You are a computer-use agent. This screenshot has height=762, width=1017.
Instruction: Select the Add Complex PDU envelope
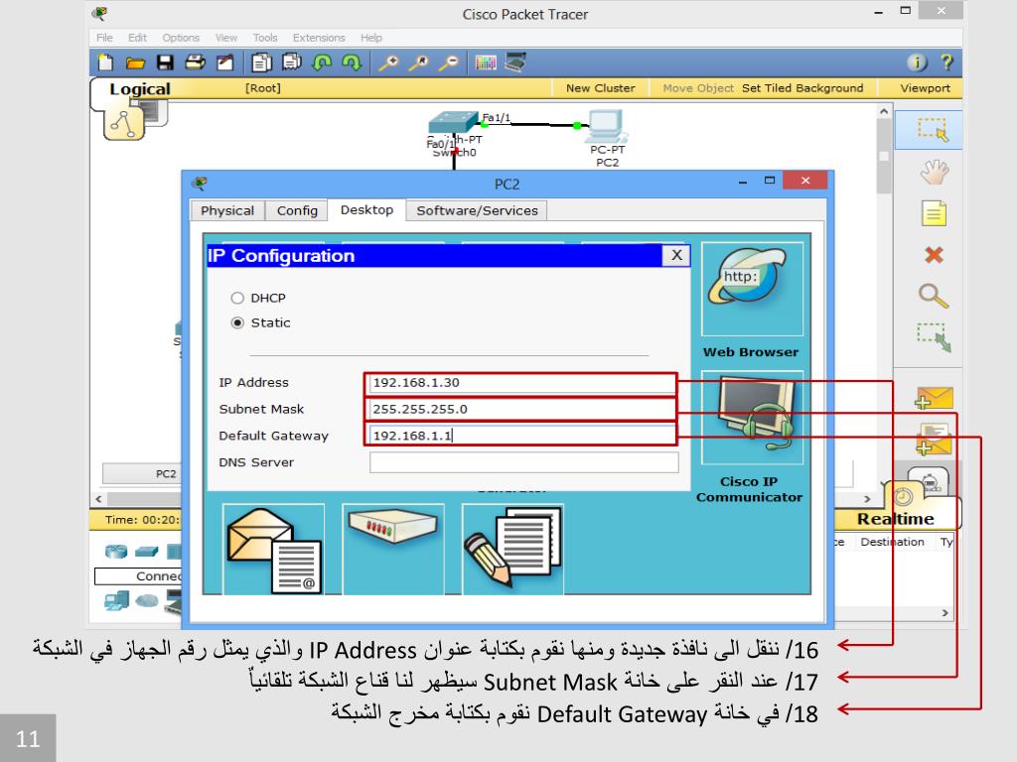pos(934,439)
